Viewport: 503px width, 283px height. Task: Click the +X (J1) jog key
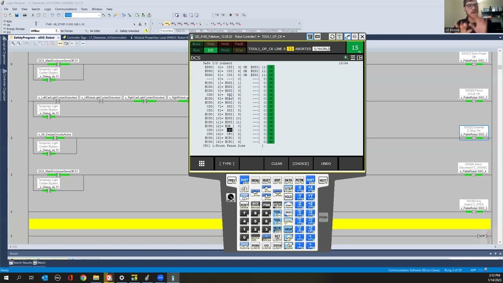coord(310,189)
